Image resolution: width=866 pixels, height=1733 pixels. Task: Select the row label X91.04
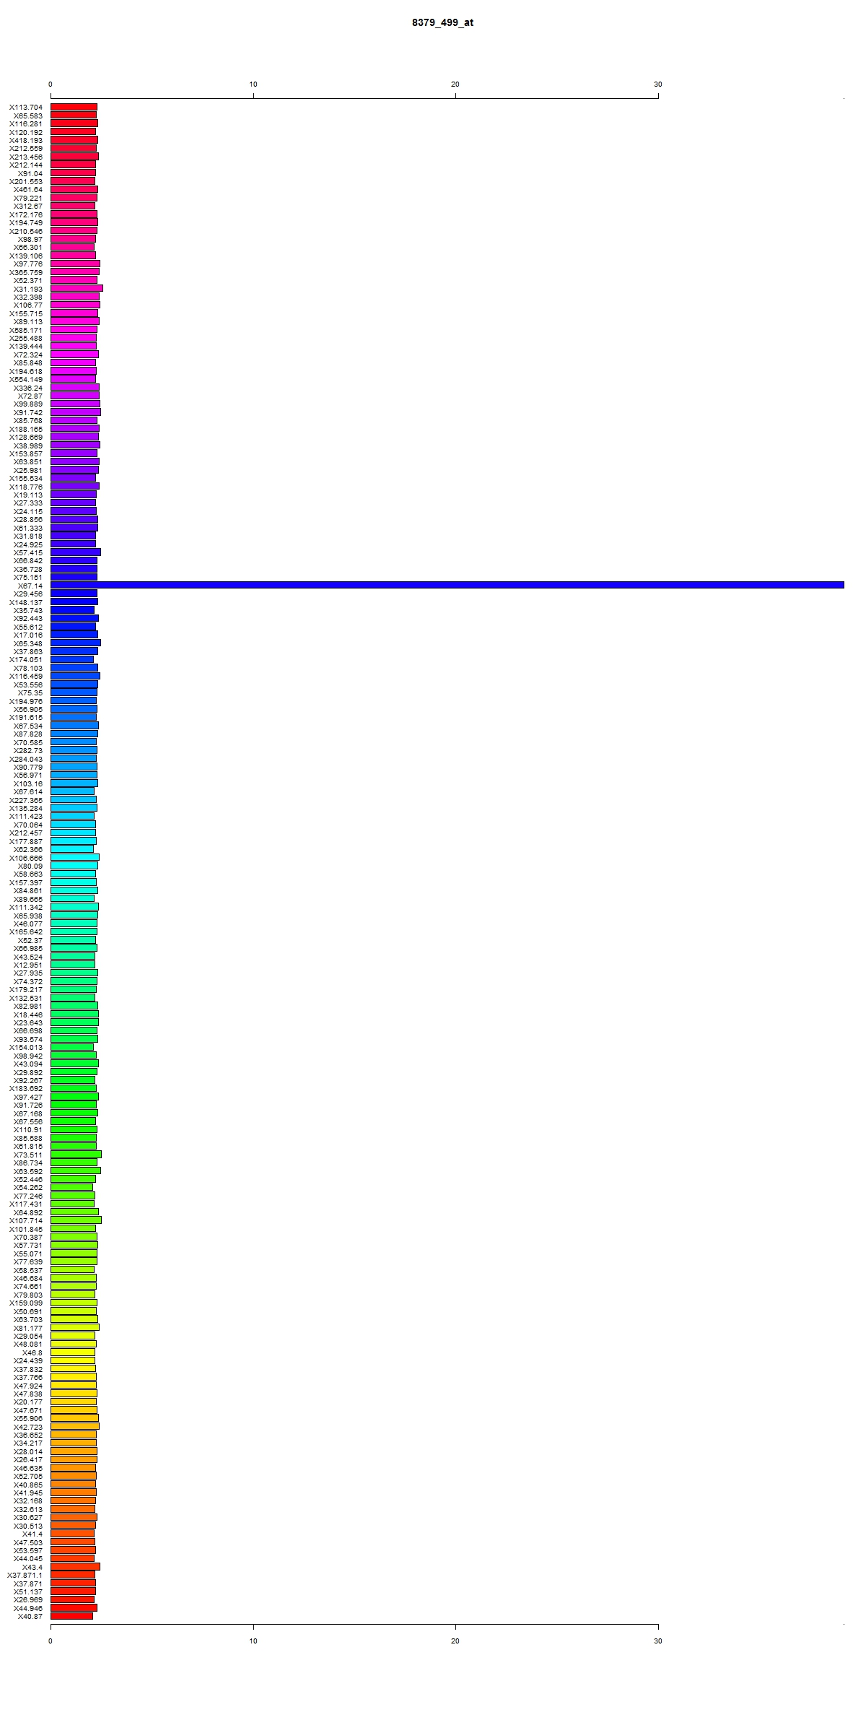pos(30,173)
